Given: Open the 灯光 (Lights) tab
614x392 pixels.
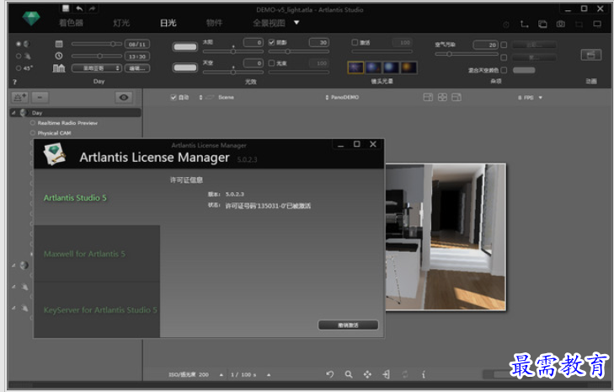Looking at the screenshot, I should click(x=121, y=23).
